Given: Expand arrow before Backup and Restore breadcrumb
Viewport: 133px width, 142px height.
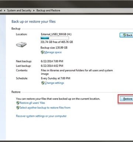Looking at the screenshot, I should (x=34, y=11).
